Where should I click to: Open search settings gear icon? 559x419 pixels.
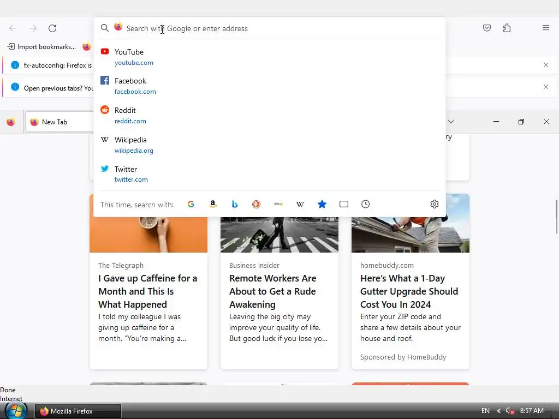point(434,204)
